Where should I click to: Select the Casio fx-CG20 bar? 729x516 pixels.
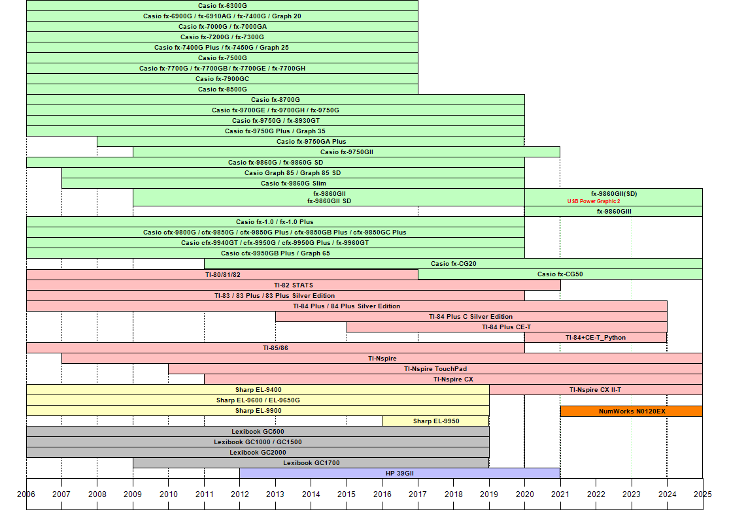[453, 263]
